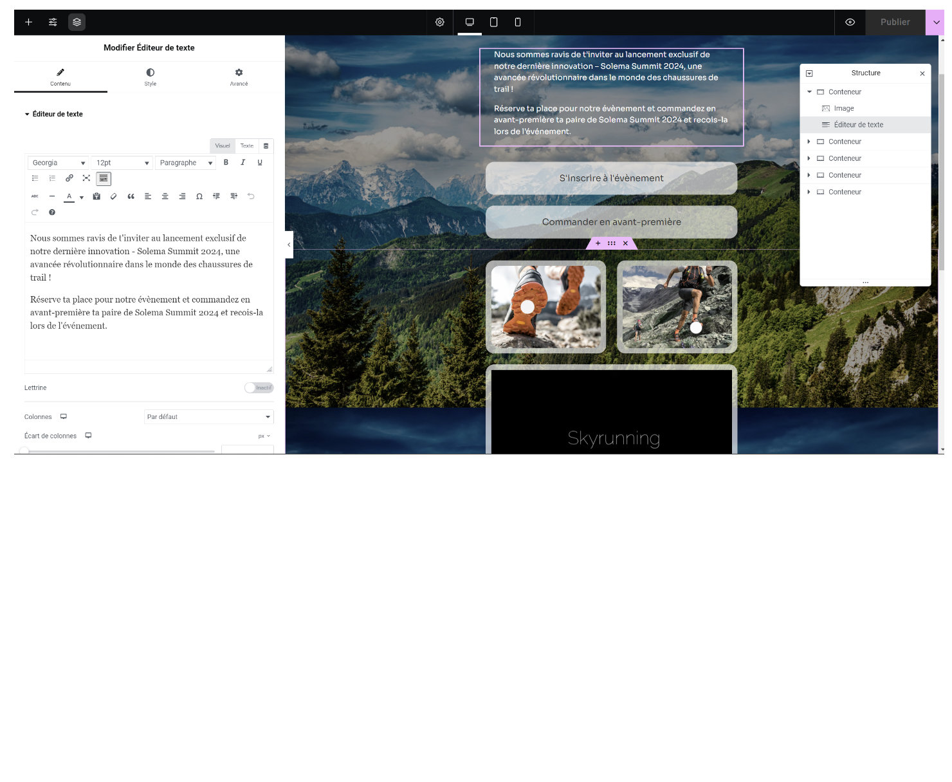
Task: Open the Colonnes Par défaut dropdown
Action: 208,417
